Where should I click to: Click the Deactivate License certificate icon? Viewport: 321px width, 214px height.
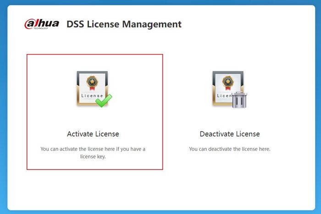[229, 89]
